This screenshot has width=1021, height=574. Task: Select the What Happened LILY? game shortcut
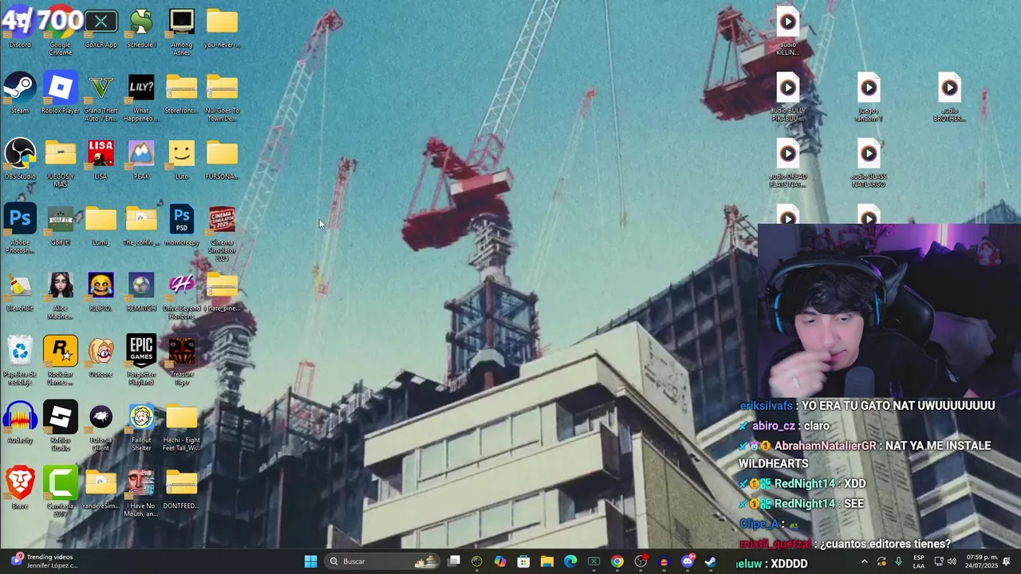pos(141,97)
